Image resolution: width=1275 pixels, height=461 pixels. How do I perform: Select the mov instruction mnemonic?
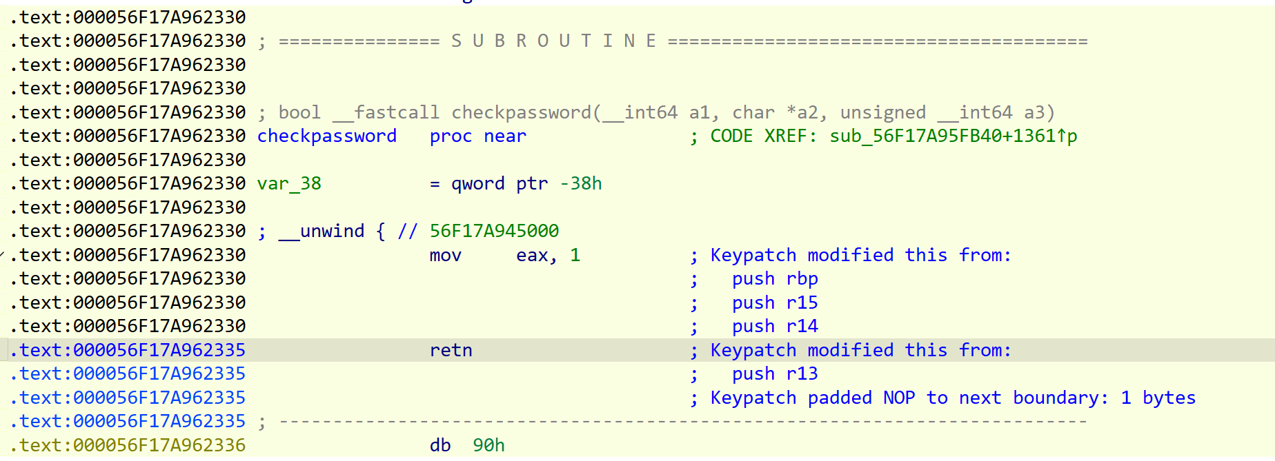[445, 255]
